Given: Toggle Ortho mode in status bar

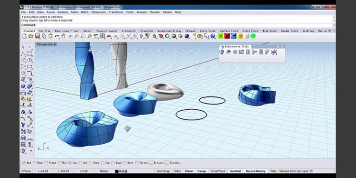Looking at the screenshot, I should click(178, 171).
